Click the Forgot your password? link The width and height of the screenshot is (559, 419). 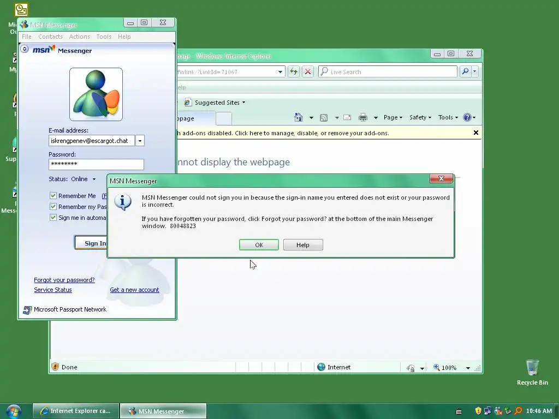point(64,280)
